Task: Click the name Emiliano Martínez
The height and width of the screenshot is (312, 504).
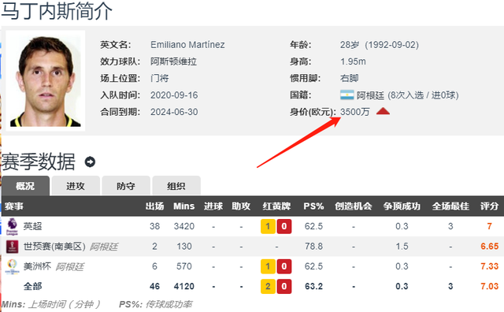Action: coord(187,45)
